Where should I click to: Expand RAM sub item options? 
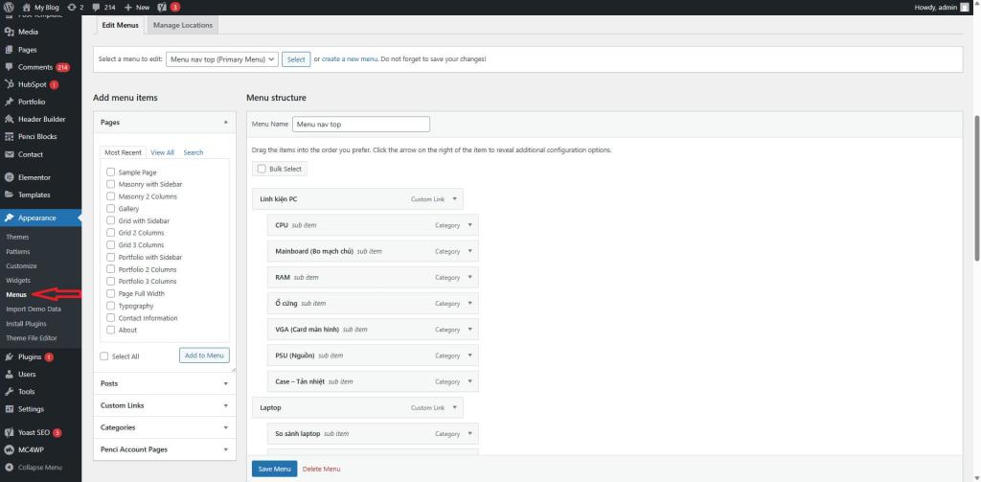click(469, 277)
